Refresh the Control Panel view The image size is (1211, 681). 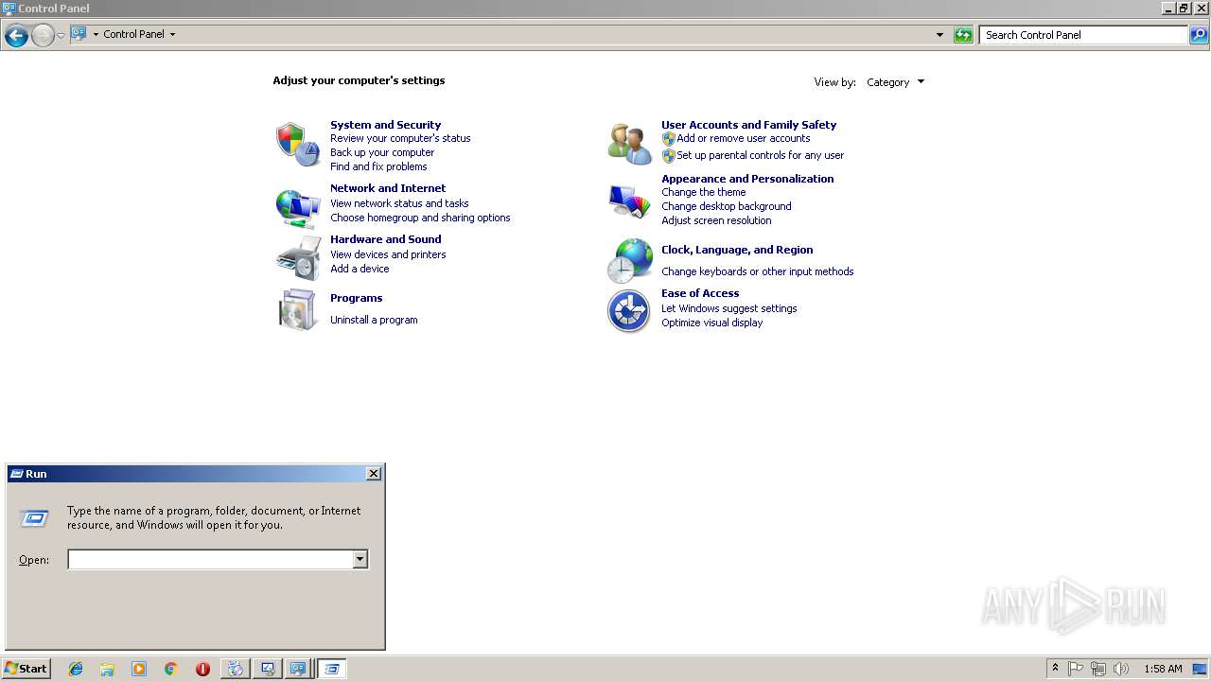963,35
